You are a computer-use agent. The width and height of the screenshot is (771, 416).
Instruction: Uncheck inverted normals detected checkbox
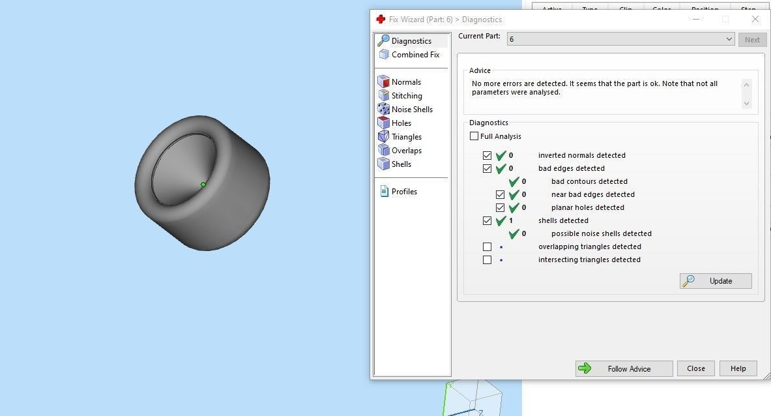pos(487,155)
